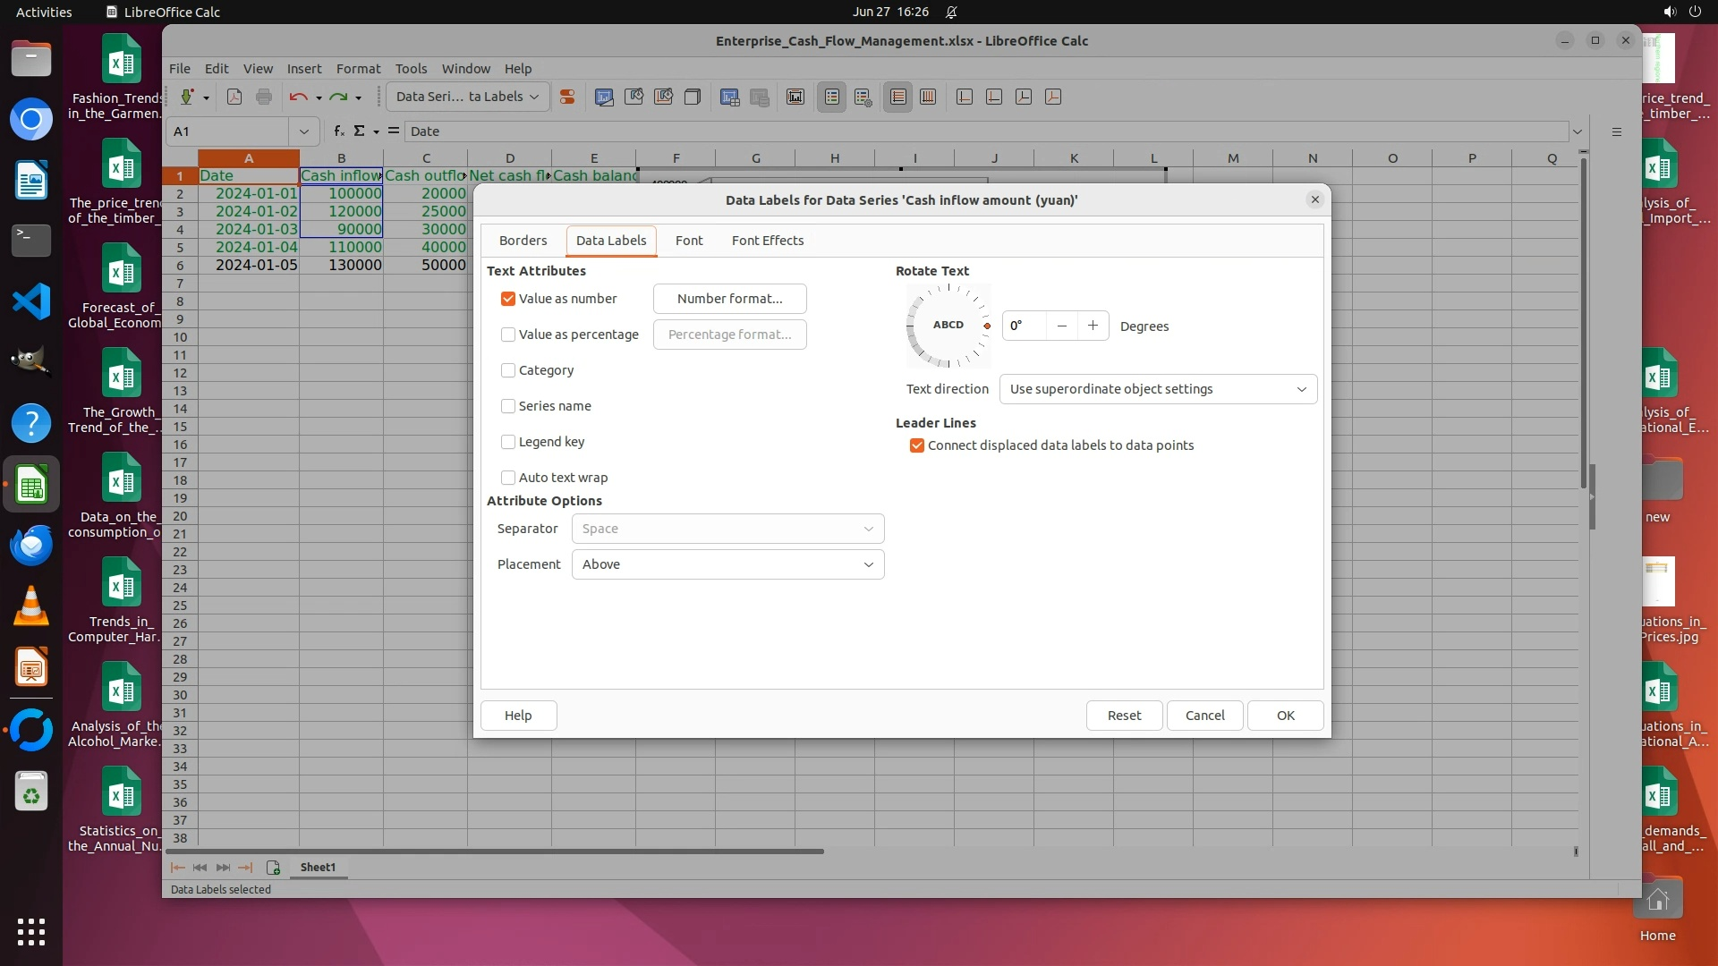
Task: Open the Text direction dropdown
Action: point(1157,389)
